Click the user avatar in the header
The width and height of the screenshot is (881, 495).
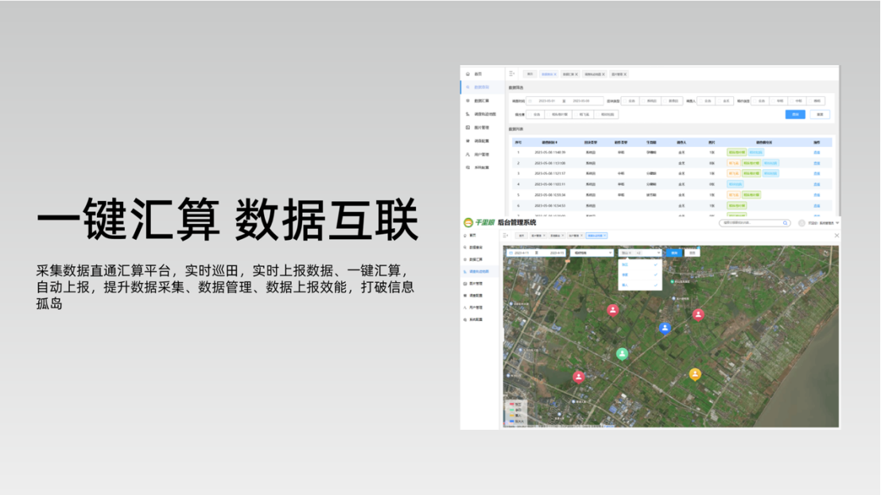[x=801, y=223]
